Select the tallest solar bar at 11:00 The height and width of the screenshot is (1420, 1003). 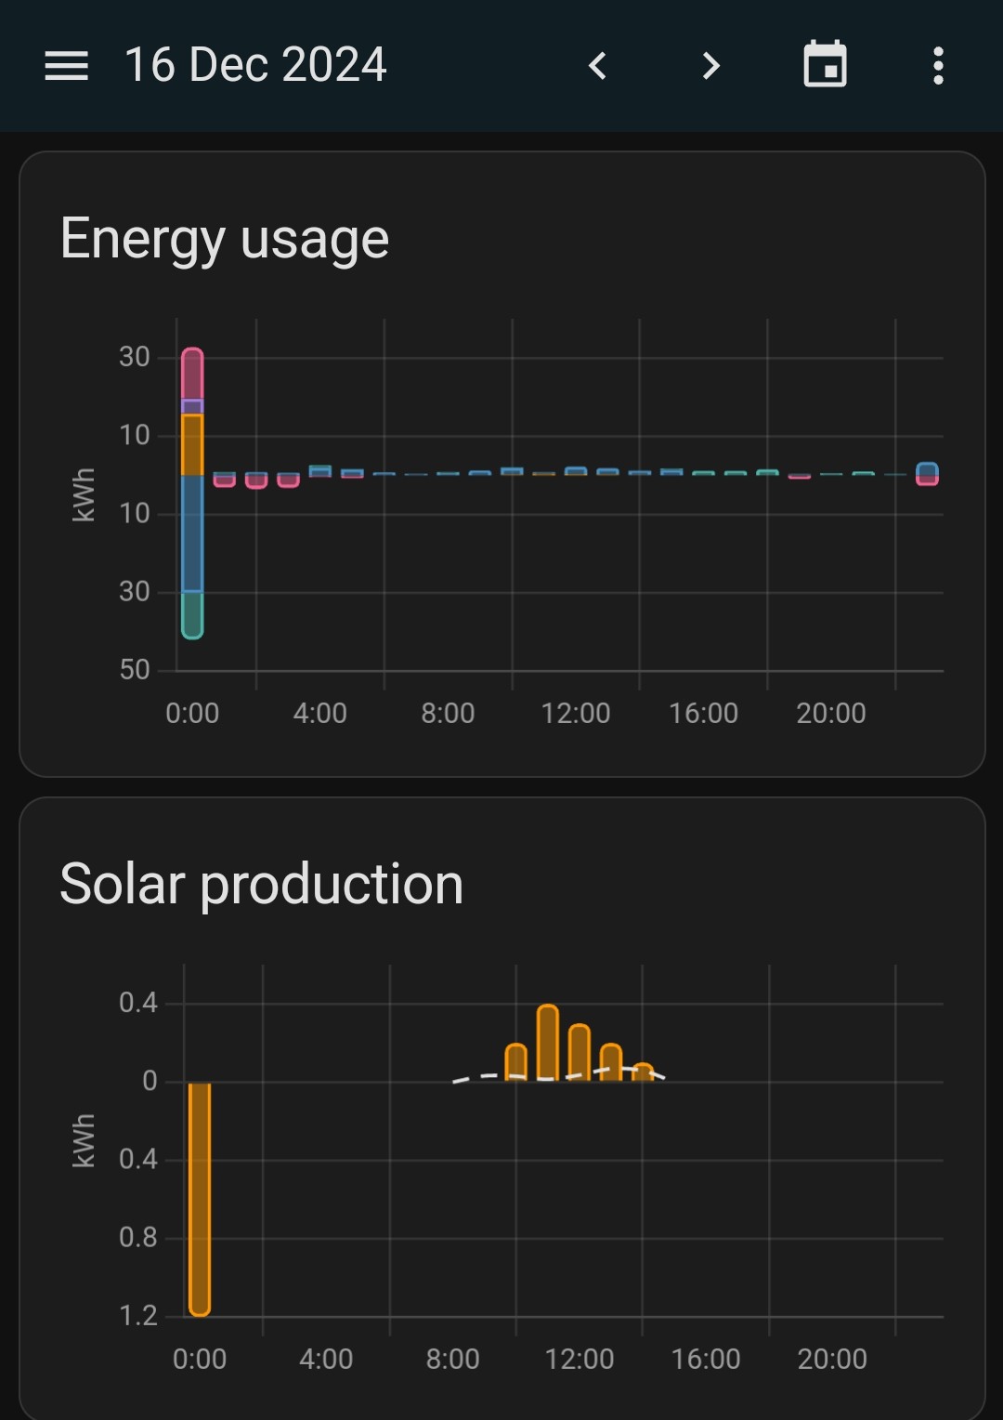pos(548,1043)
